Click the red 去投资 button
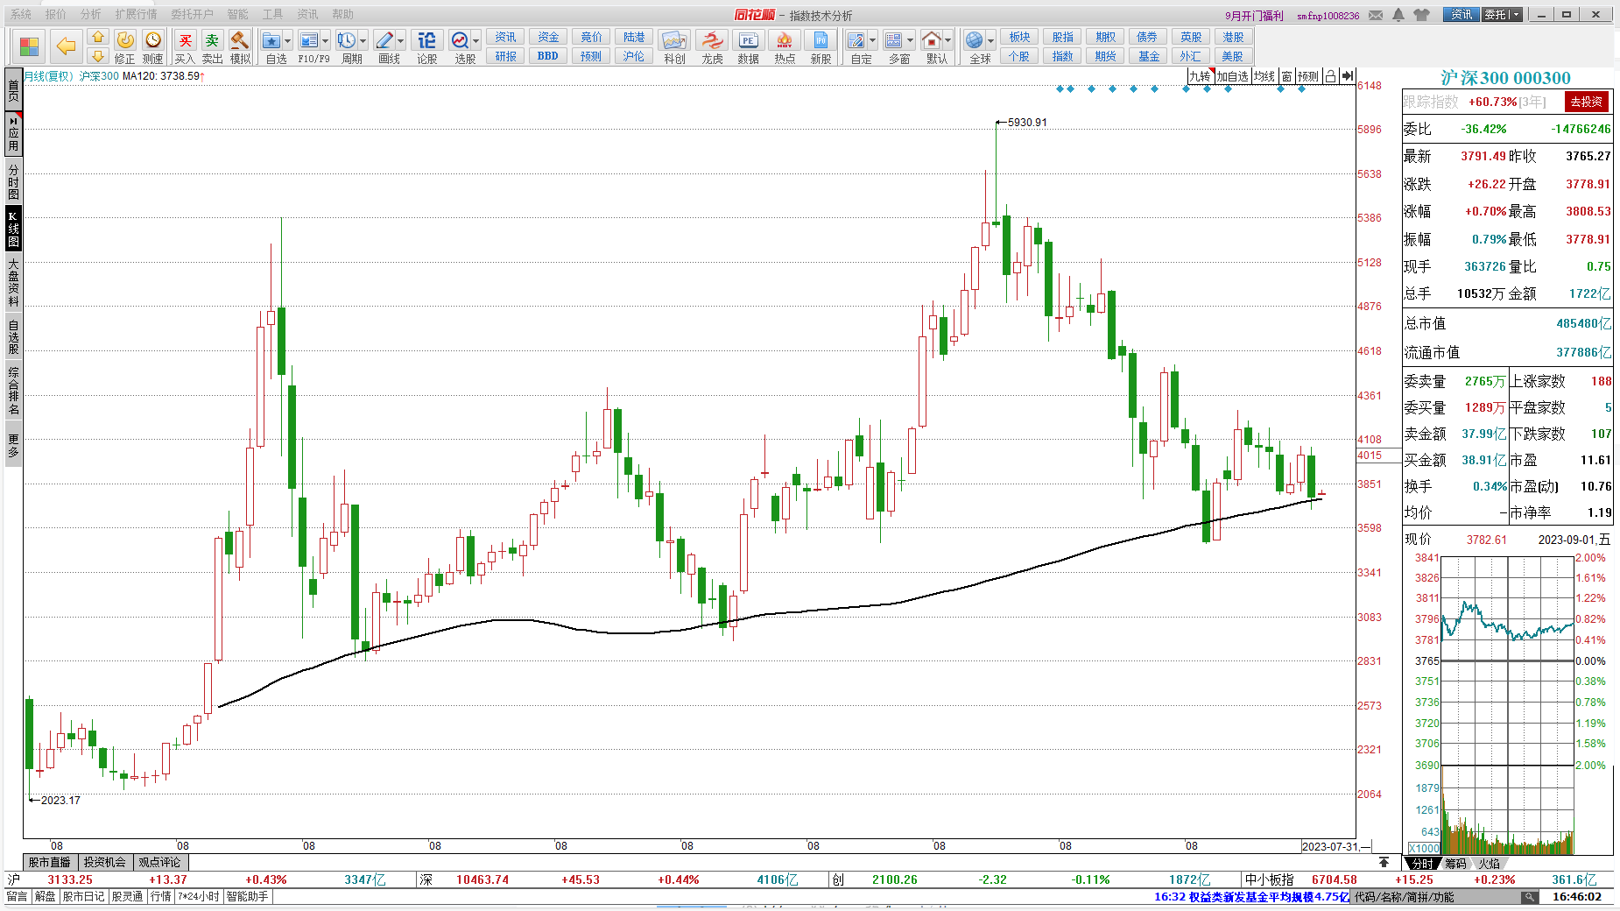 (x=1586, y=102)
